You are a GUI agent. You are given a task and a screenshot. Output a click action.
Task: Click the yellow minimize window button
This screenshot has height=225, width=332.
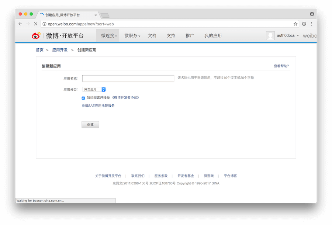26,14
